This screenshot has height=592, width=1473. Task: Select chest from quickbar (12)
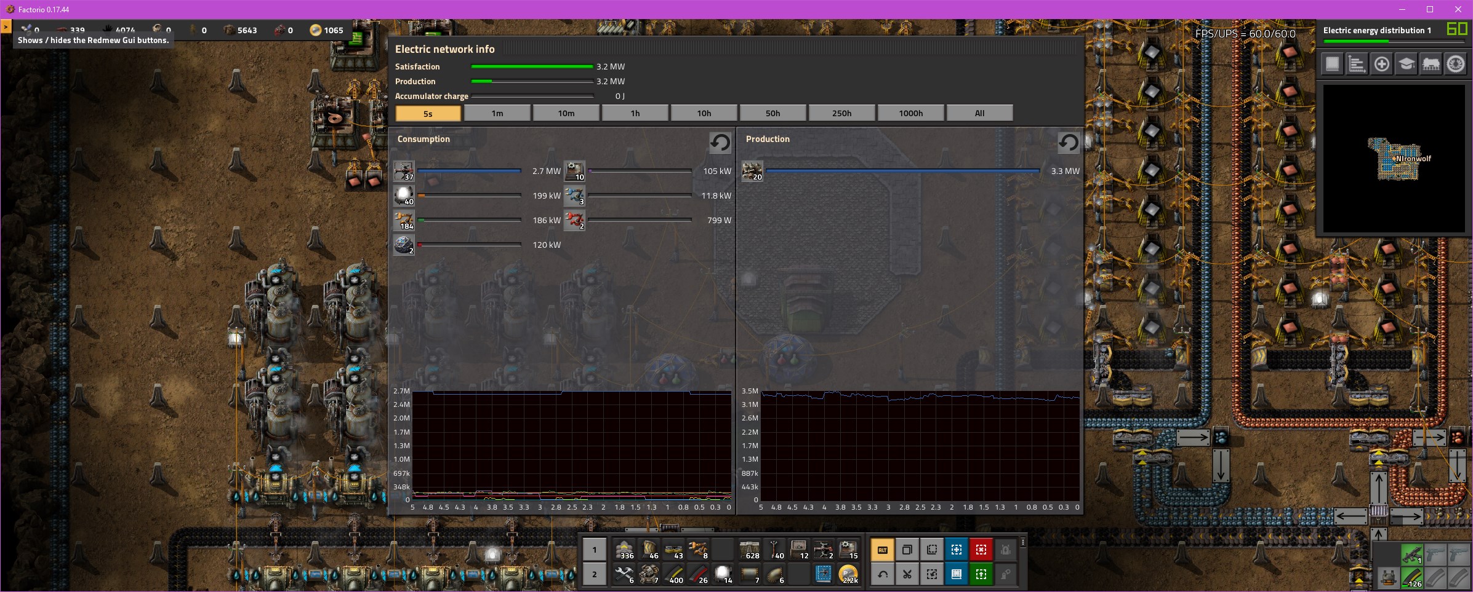click(x=799, y=550)
